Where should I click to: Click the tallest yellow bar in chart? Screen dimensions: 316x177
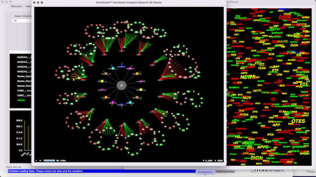(25, 135)
